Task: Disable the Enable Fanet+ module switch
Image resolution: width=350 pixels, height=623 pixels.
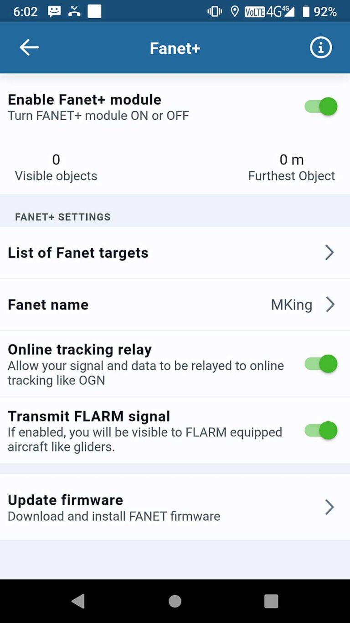Action: coord(321,107)
